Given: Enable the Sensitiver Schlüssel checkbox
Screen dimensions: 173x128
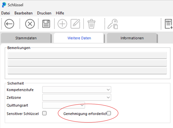Looking at the screenshot, I should tap(44, 113).
